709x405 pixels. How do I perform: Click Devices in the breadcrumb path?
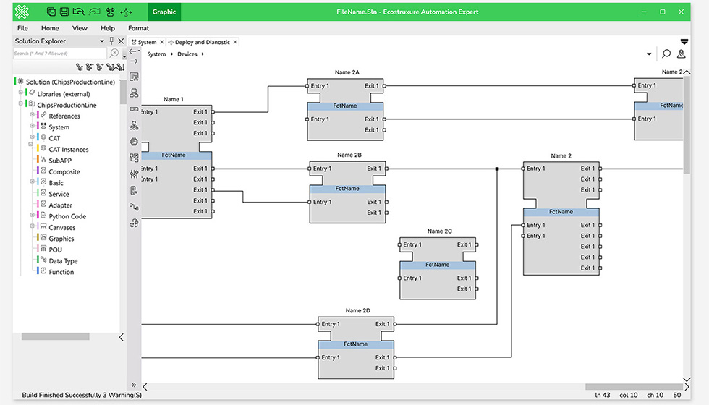click(x=187, y=54)
